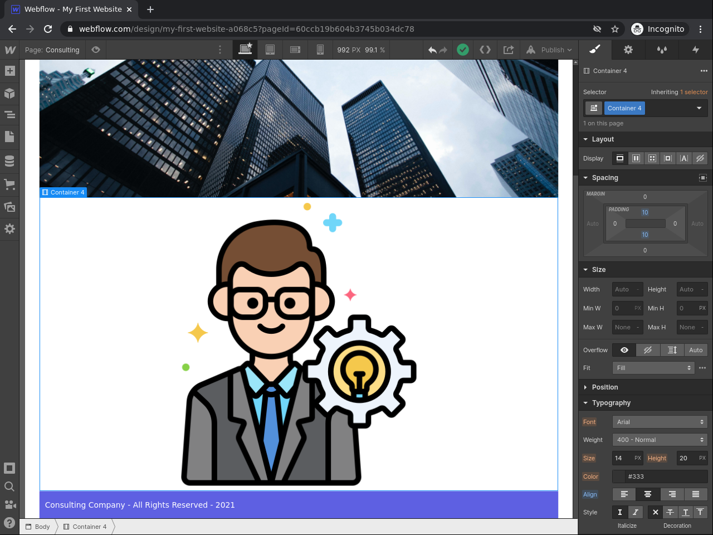Switch to the Style Manager tab
The height and width of the screenshot is (535, 713).
tap(662, 50)
